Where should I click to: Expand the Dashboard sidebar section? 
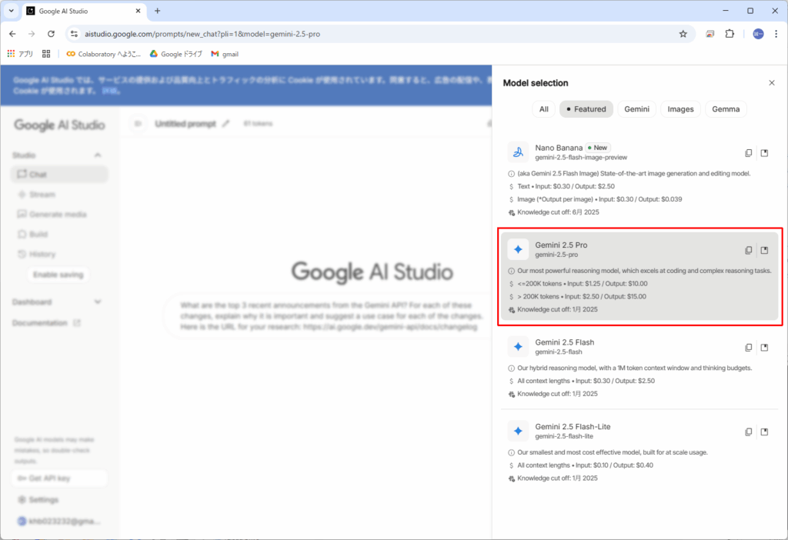tap(98, 302)
